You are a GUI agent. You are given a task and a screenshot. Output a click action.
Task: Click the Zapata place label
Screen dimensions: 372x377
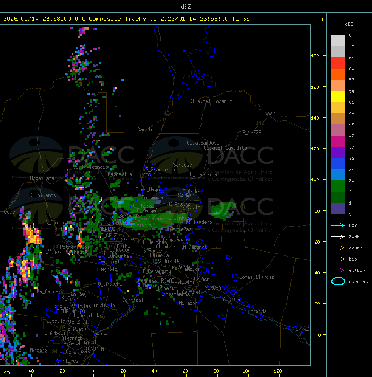[99, 334]
